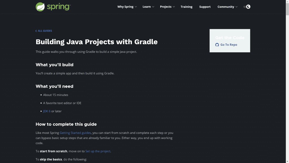The height and width of the screenshot is (163, 289).
Task: Open the Support menu item
Action: [205, 7]
